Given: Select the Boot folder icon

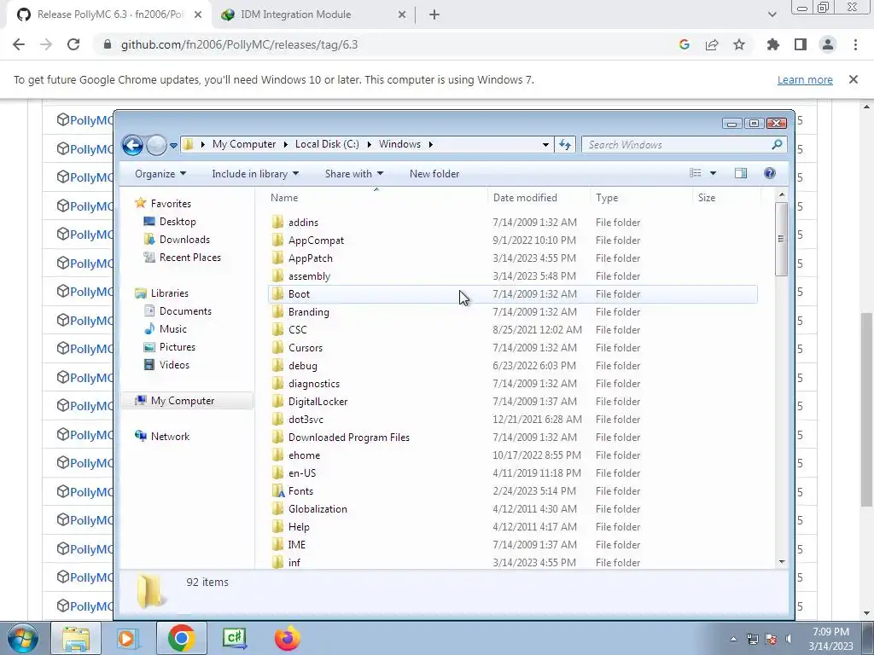Looking at the screenshot, I should [x=277, y=293].
